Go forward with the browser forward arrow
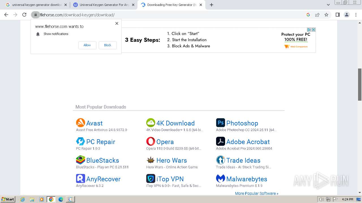This screenshot has height=203, width=362. point(15,15)
